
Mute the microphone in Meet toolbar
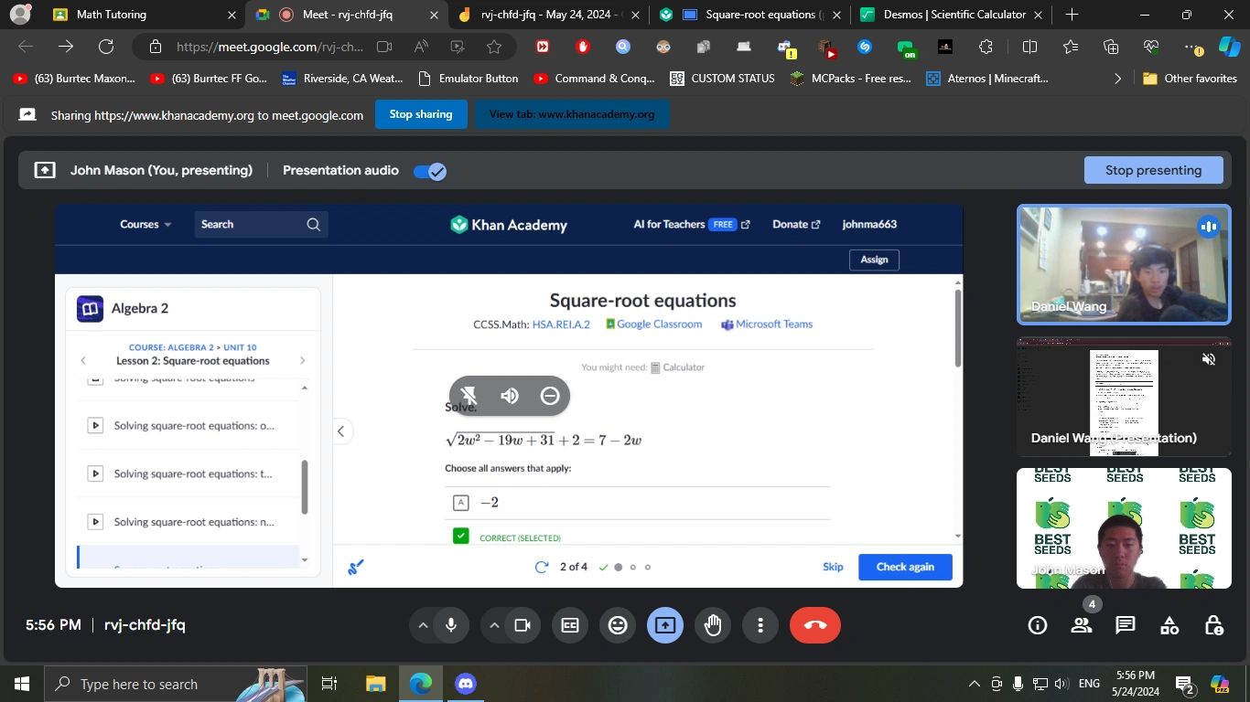click(451, 625)
